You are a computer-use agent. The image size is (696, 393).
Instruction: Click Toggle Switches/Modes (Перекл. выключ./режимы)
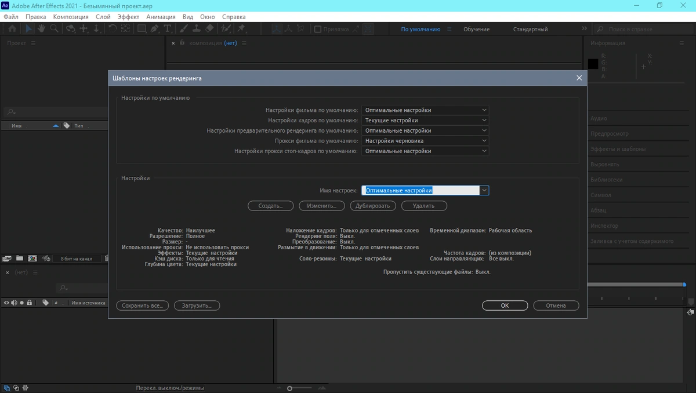(170, 388)
